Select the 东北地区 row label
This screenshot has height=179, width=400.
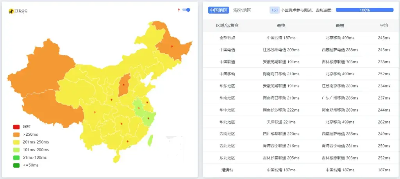[227, 158]
